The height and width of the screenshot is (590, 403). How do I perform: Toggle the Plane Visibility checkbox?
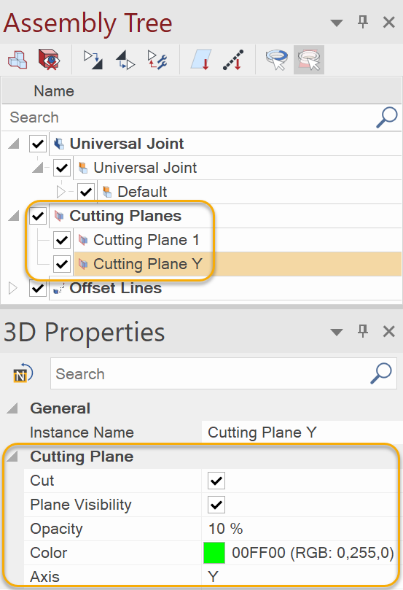pyautogui.click(x=216, y=505)
